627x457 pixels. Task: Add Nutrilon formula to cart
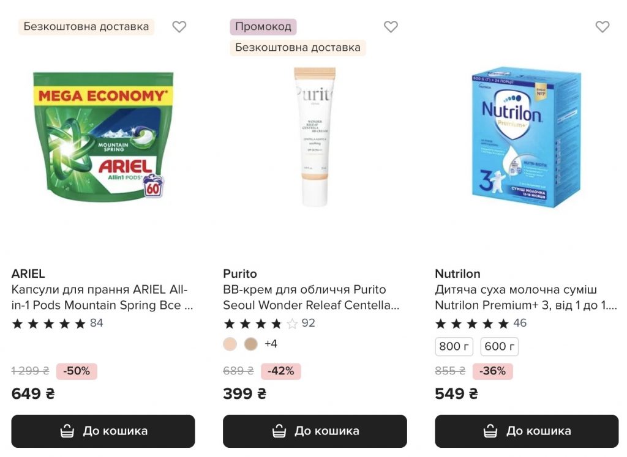[527, 431]
